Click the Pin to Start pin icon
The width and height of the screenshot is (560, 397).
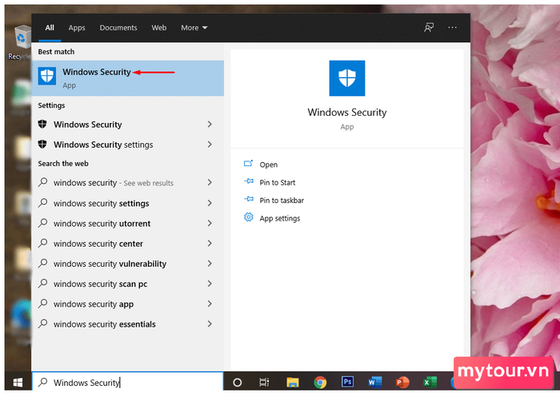[x=249, y=181]
